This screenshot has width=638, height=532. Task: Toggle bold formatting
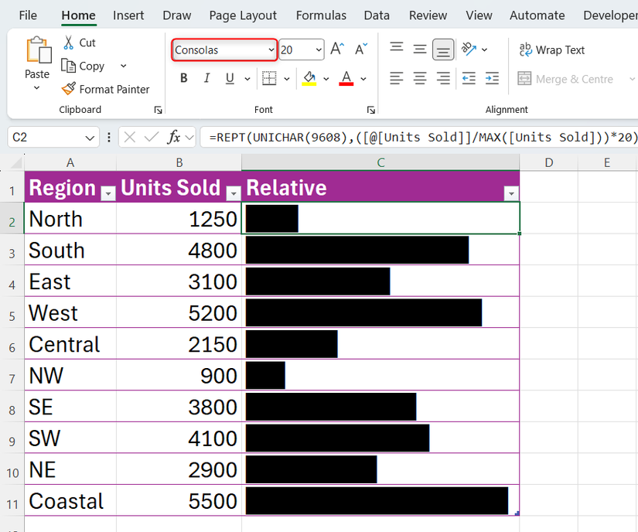(184, 78)
